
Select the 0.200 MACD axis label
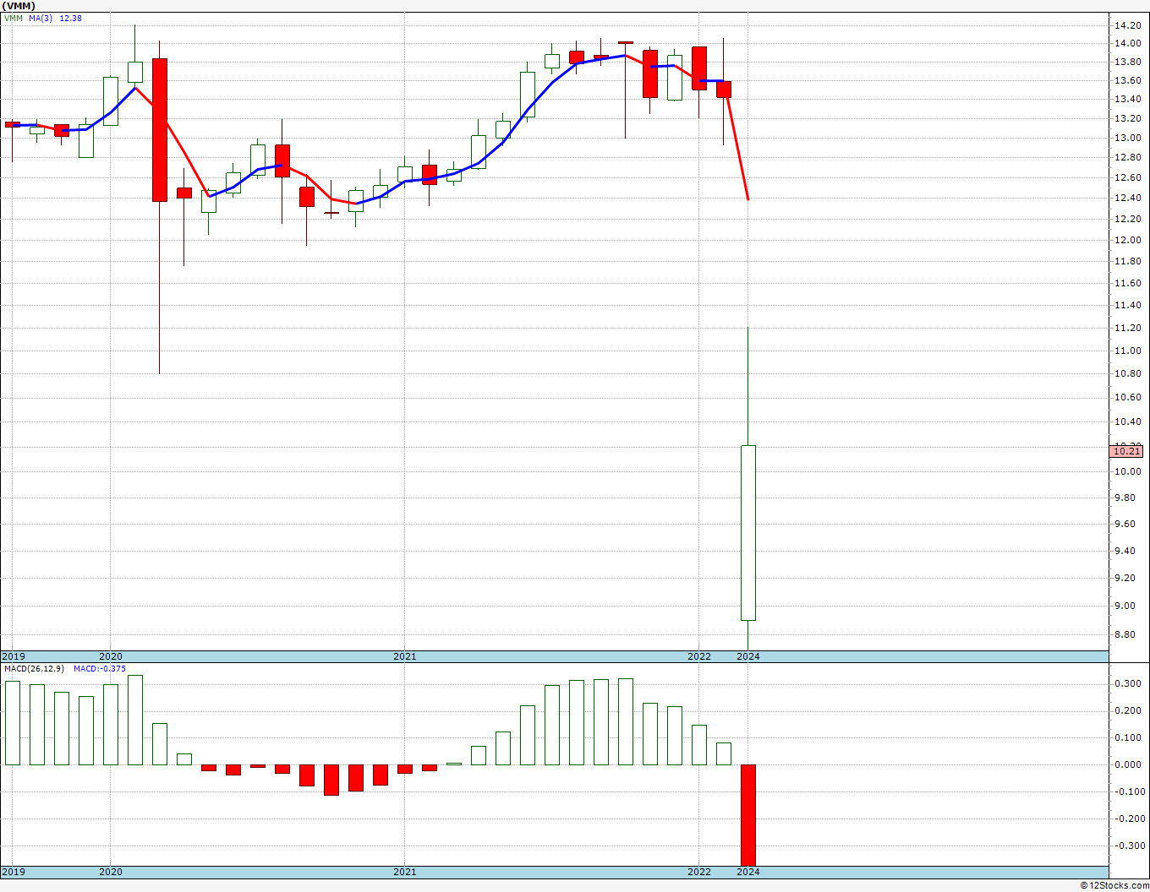tap(1130, 711)
